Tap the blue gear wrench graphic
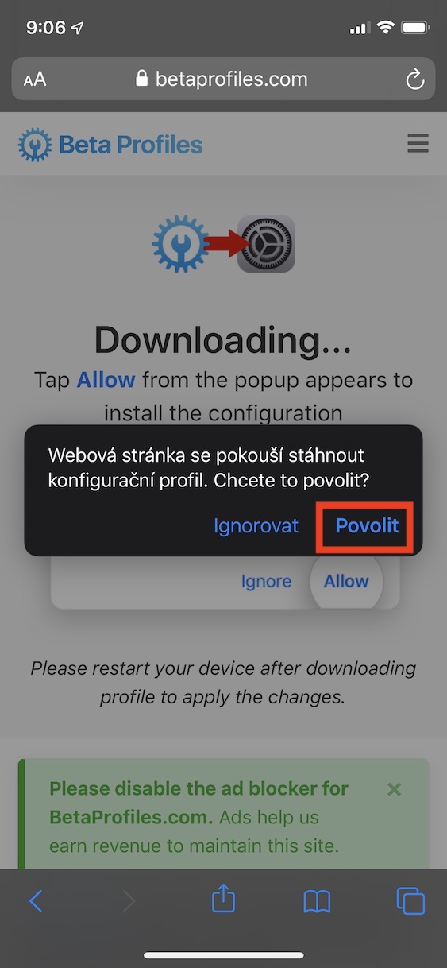The image size is (447, 968). pyautogui.click(x=180, y=244)
